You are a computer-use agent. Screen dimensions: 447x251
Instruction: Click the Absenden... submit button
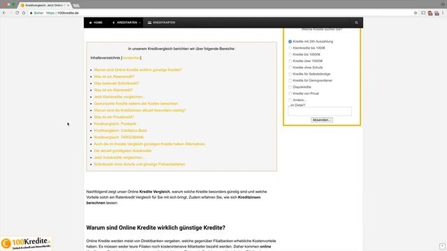[x=321, y=120]
